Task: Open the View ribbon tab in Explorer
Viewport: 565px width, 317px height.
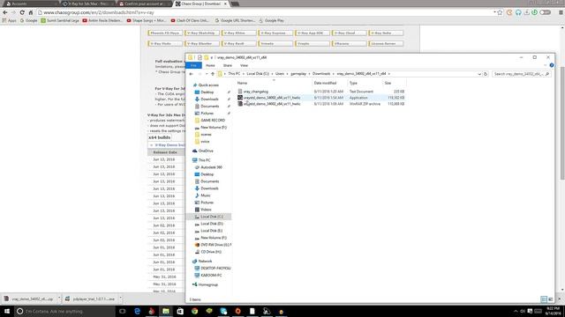Action: [244, 65]
